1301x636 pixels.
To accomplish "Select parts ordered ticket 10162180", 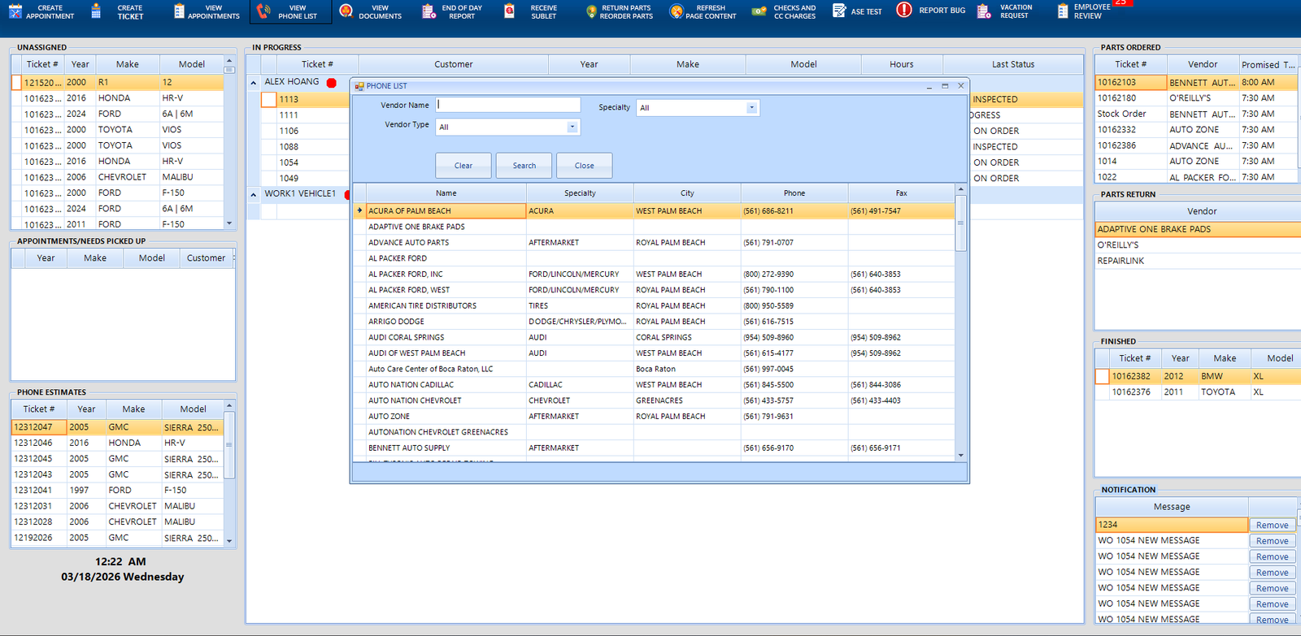I will pos(1195,98).
